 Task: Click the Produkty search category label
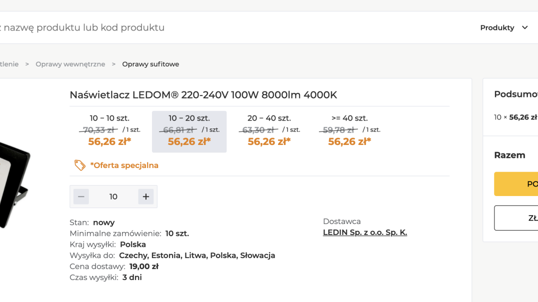497,27
